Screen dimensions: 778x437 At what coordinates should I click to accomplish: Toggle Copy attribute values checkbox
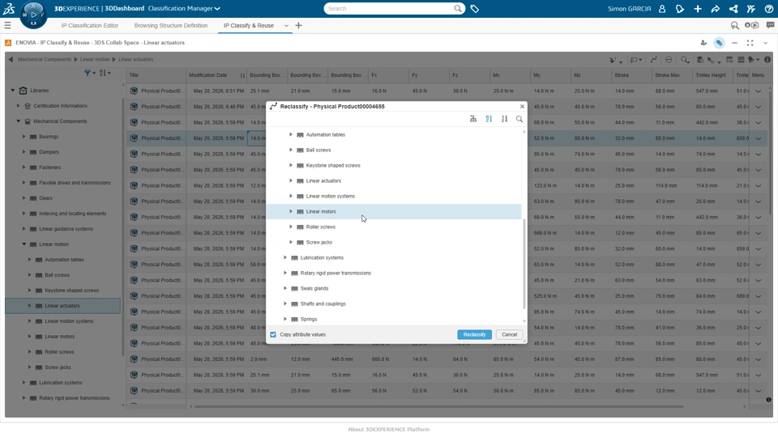tap(273, 334)
